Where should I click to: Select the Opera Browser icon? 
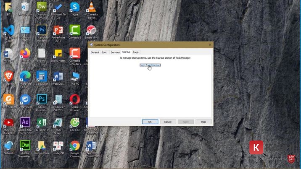point(75,103)
